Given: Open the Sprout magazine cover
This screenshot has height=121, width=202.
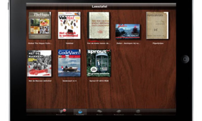Looking at the screenshot, I should (x=98, y=63).
